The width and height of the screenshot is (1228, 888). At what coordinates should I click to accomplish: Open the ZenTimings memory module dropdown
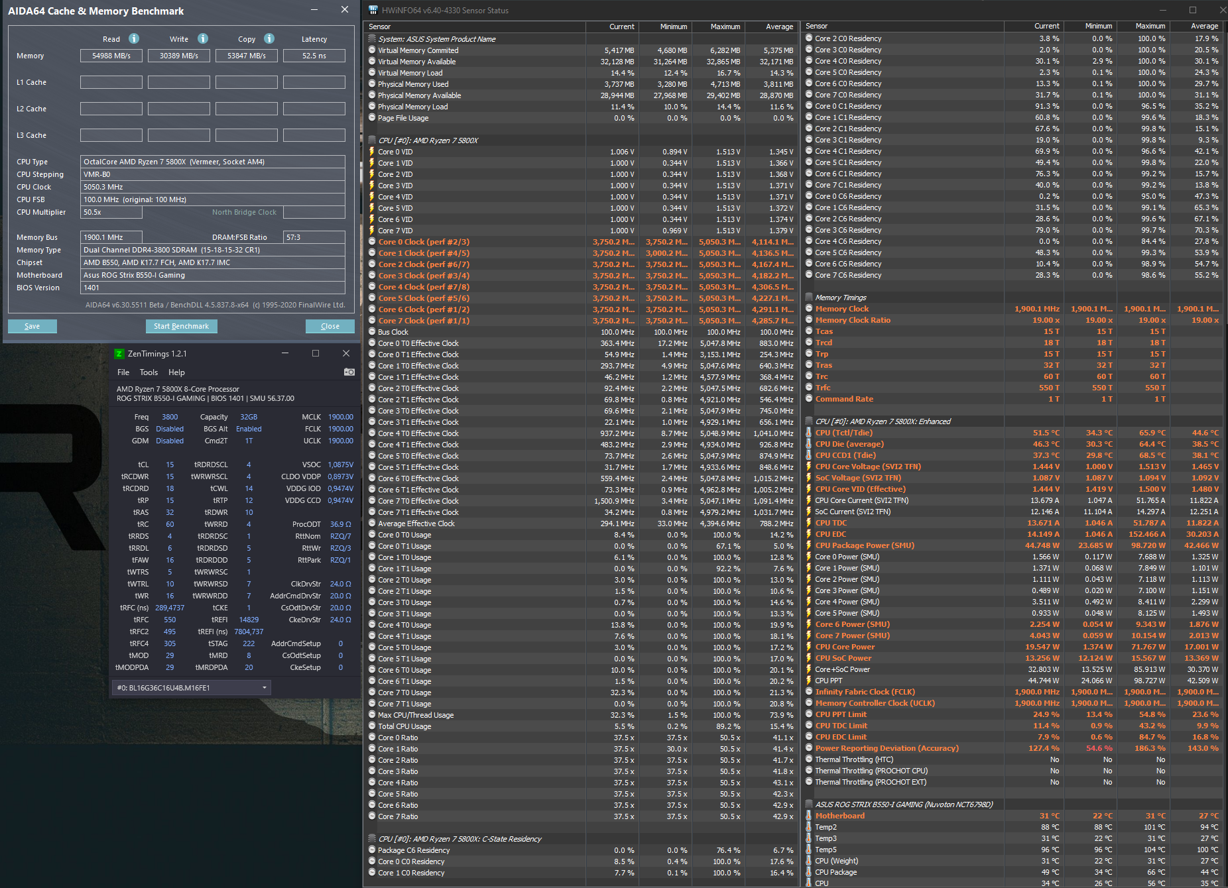pos(192,688)
